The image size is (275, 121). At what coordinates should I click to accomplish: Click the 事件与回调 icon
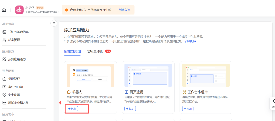pos(4,87)
